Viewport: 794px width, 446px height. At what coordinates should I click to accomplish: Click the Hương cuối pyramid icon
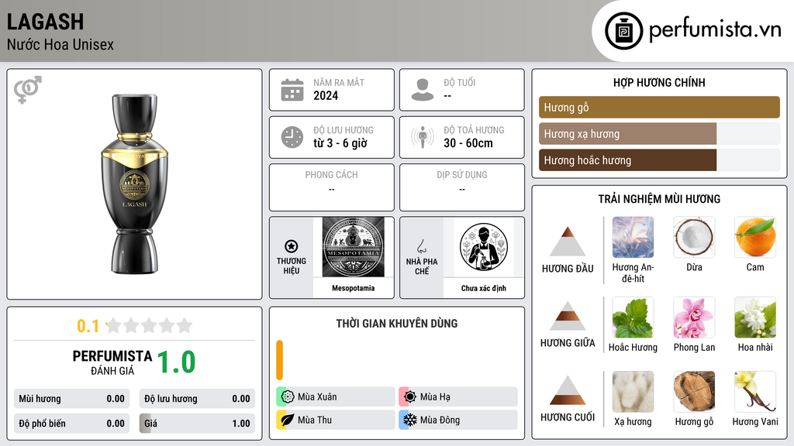568,390
